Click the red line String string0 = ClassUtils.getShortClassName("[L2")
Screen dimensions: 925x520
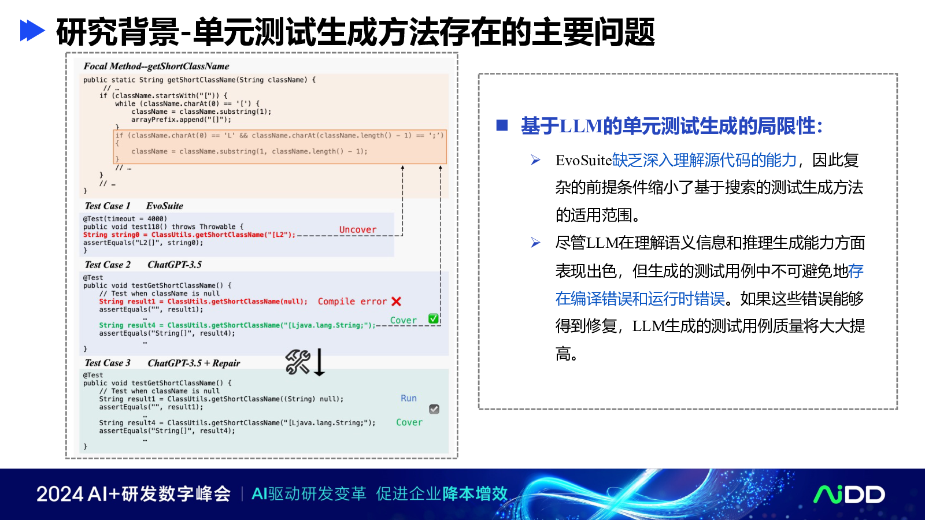point(189,235)
